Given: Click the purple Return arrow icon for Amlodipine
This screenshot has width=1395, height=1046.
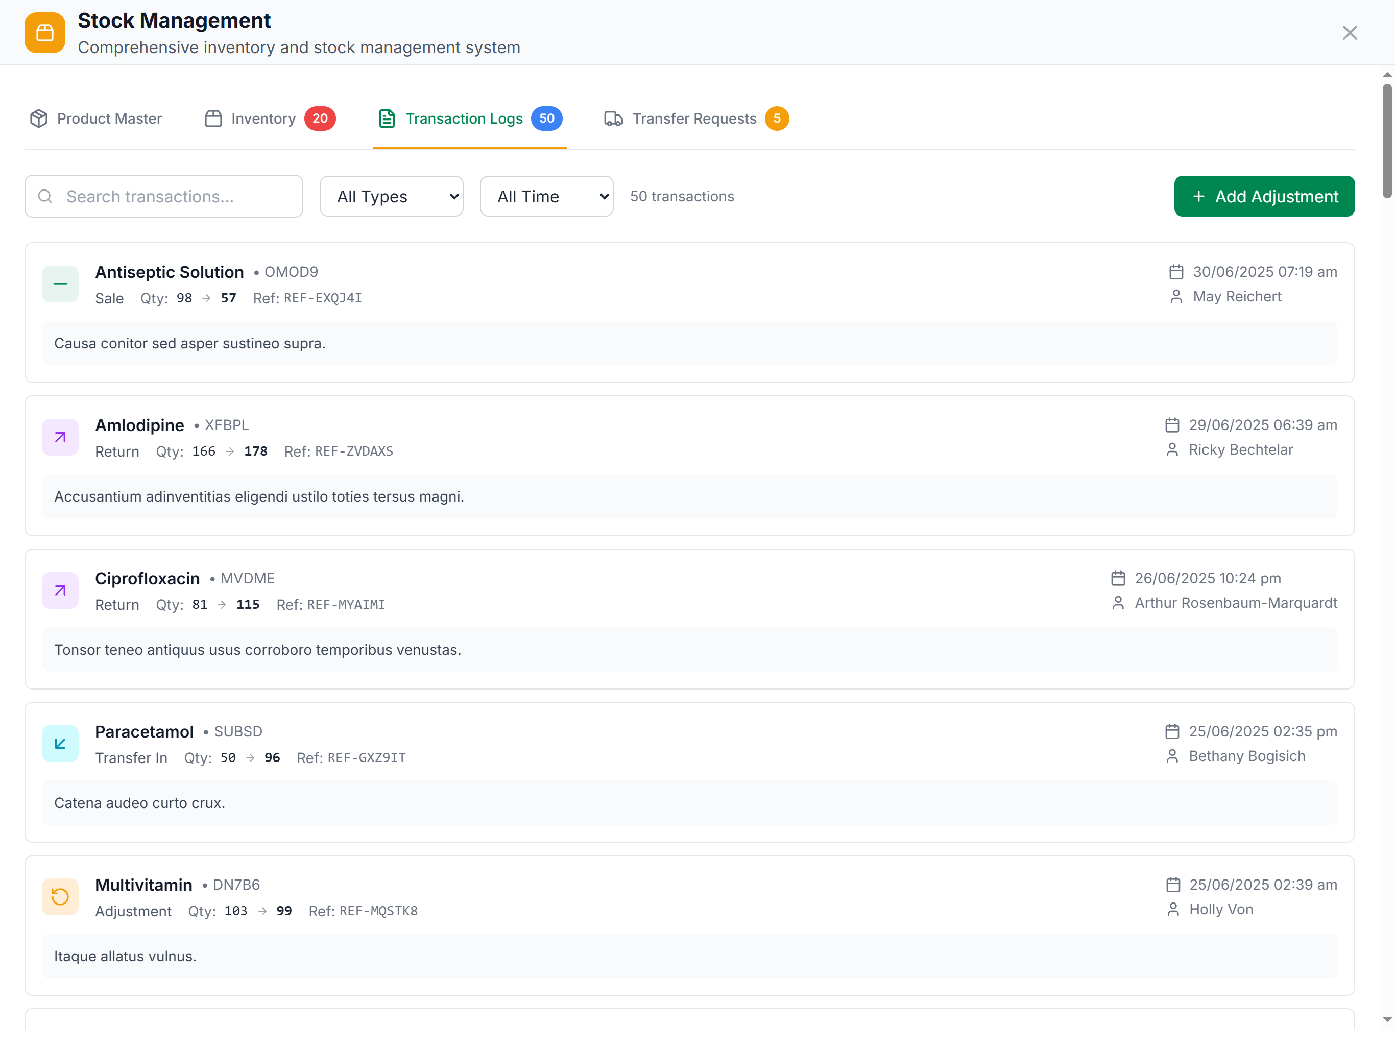Looking at the screenshot, I should coord(60,437).
